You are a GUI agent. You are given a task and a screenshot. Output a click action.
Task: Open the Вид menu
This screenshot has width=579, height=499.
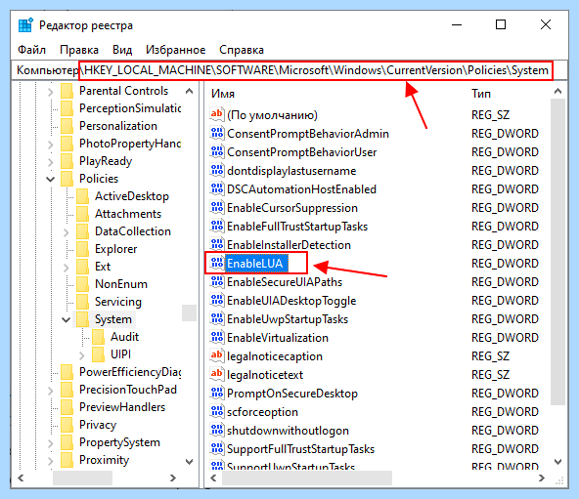pyautogui.click(x=122, y=50)
